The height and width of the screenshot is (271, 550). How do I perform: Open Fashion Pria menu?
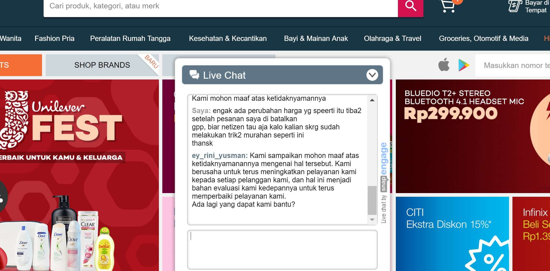[54, 39]
